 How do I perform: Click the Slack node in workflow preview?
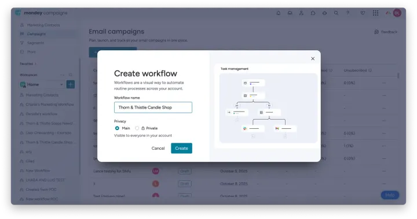[253, 128]
